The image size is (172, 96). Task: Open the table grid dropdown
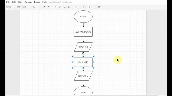[100, 7]
